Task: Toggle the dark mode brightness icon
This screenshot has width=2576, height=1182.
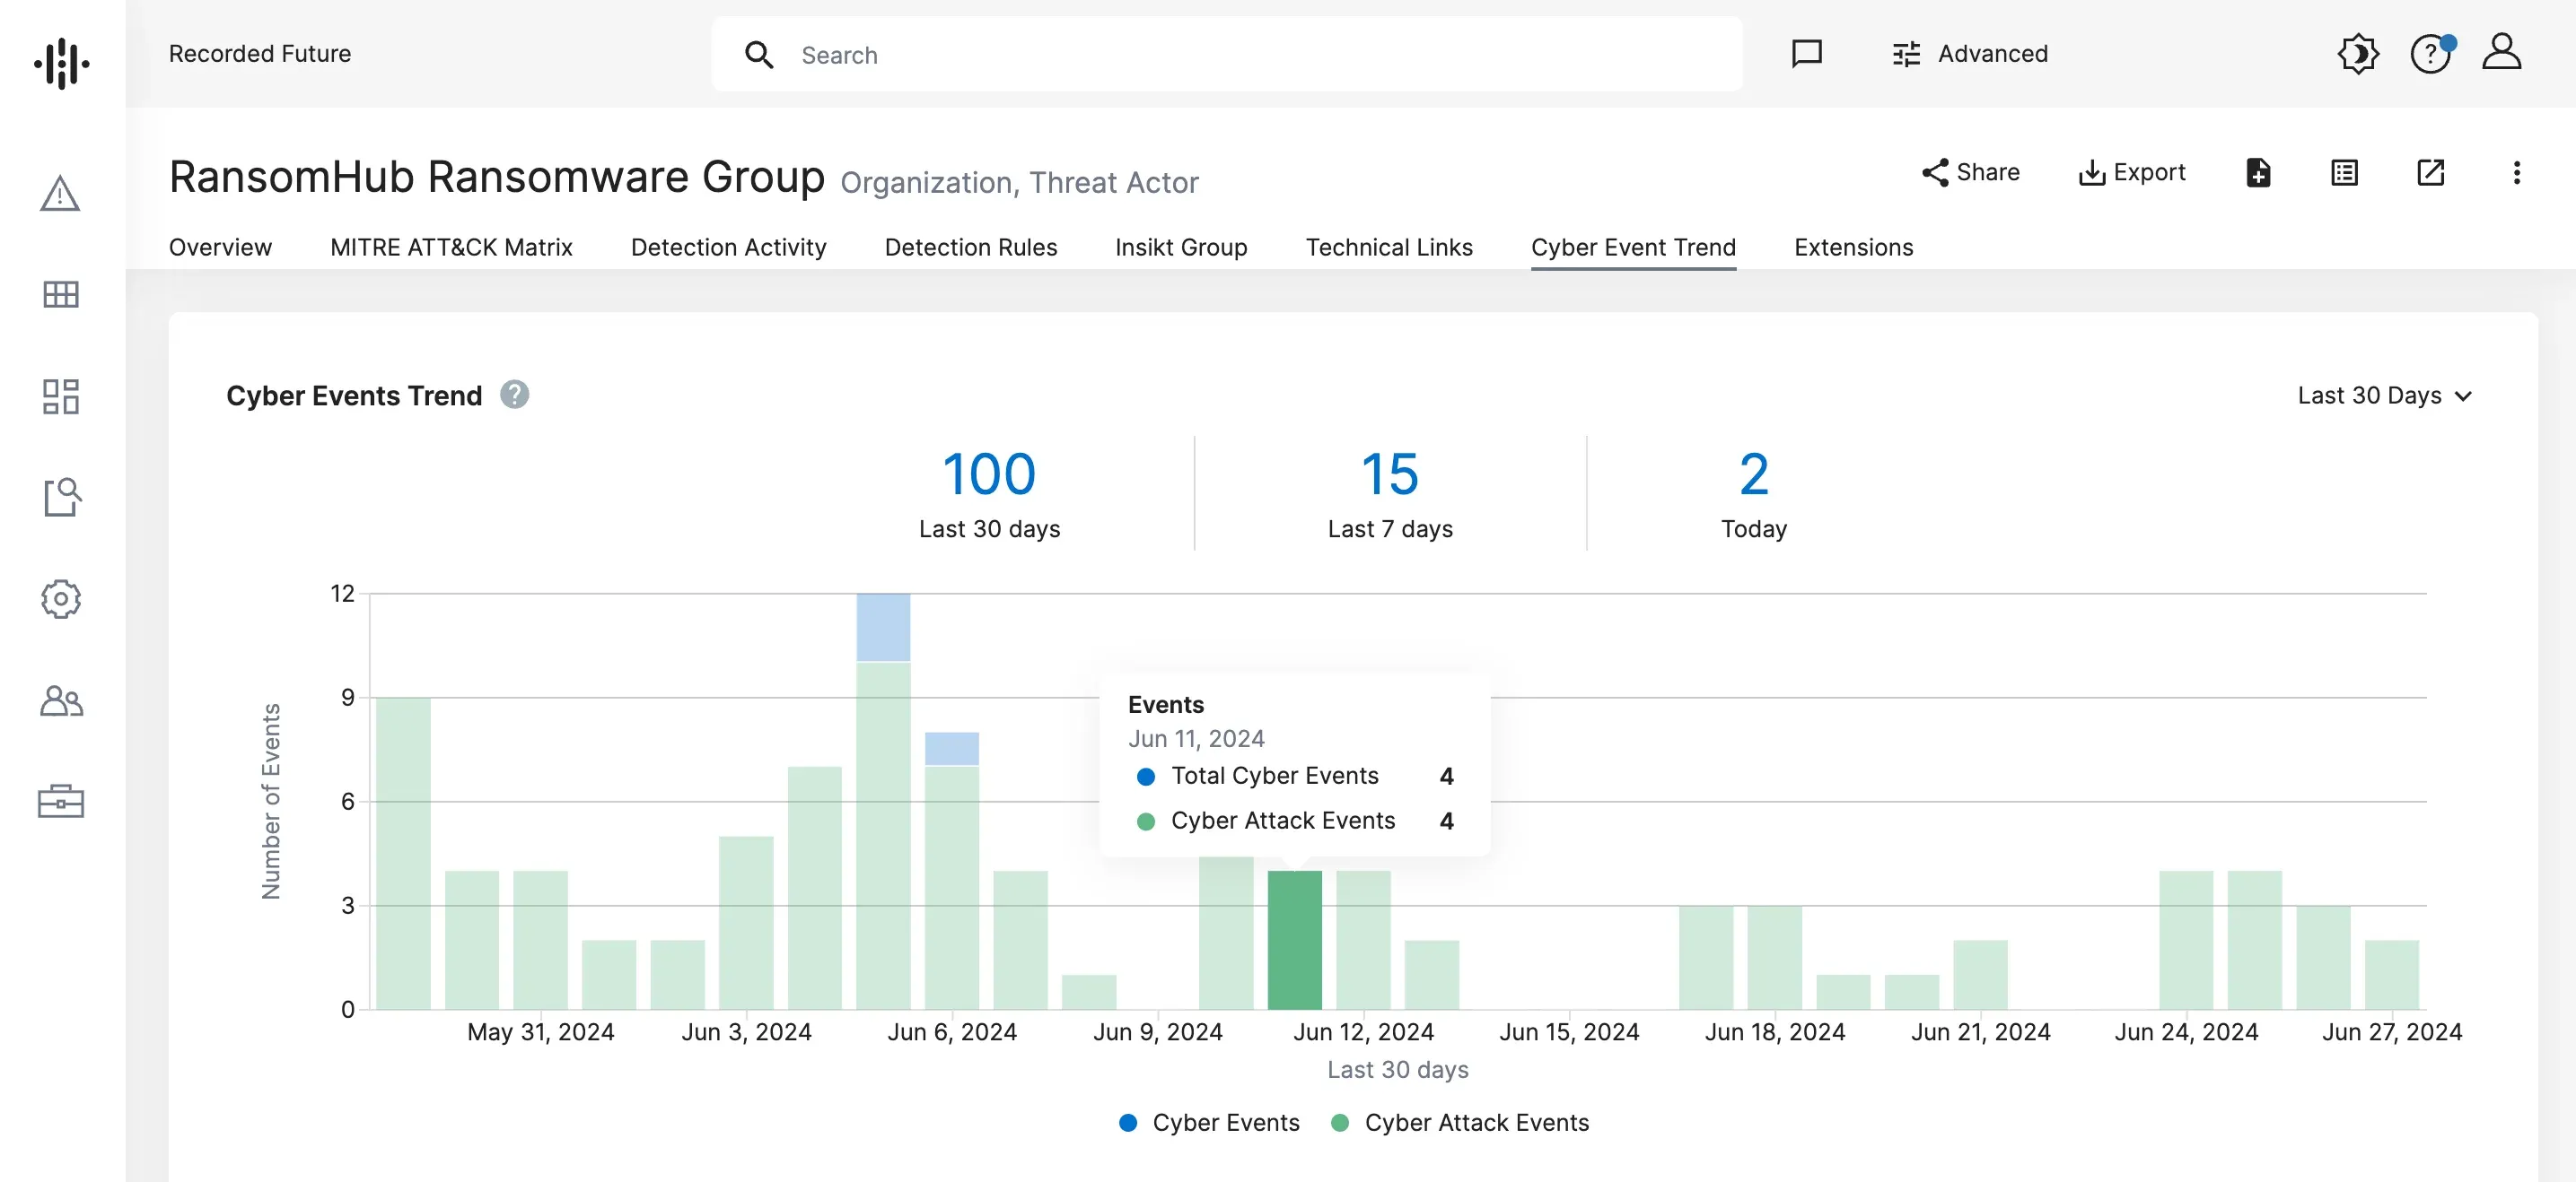Action: [2358, 54]
